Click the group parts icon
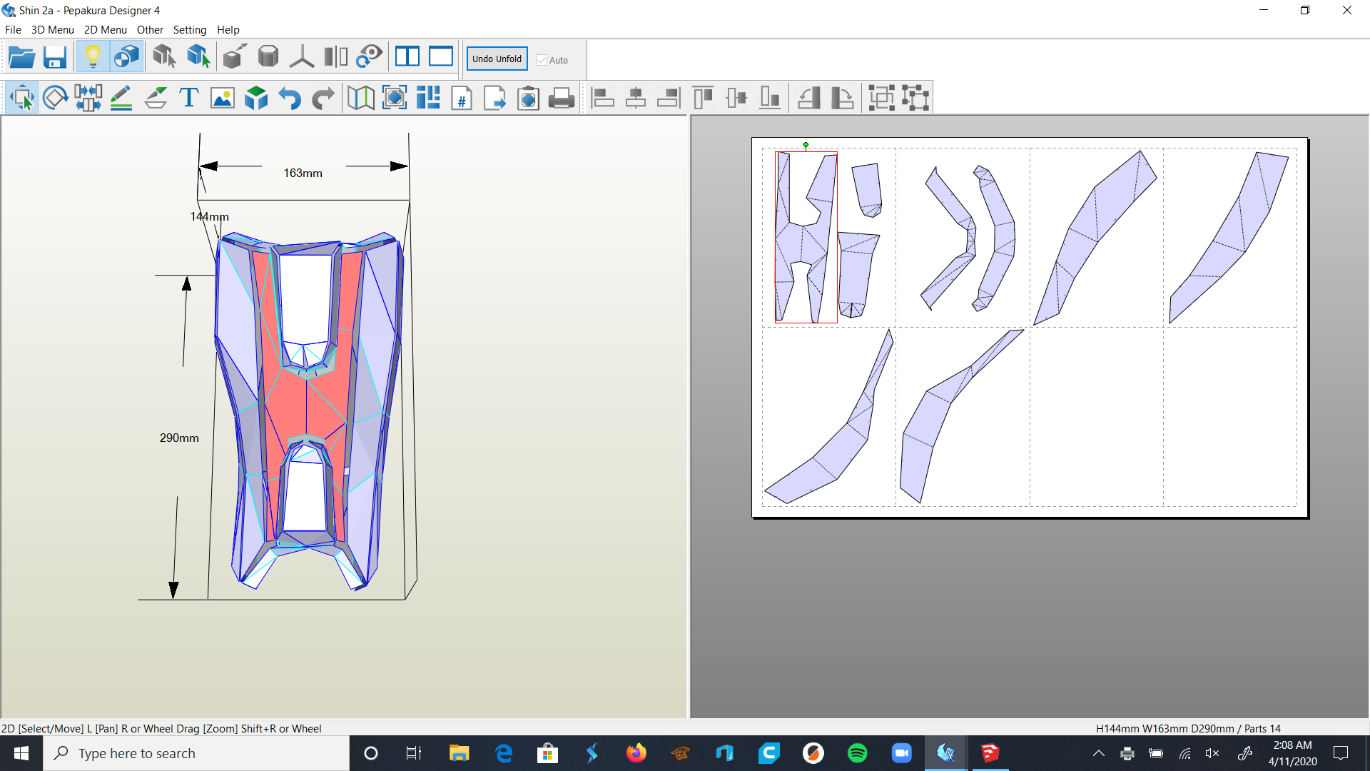The width and height of the screenshot is (1370, 771). point(882,98)
